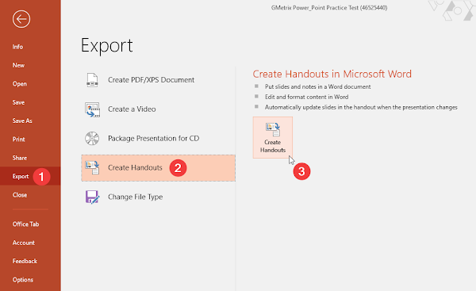The height and width of the screenshot is (291, 476).
Task: Select Export in the sidebar
Action: click(x=21, y=176)
